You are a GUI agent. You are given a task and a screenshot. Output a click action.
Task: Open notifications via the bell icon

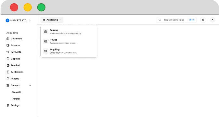(x=203, y=20)
